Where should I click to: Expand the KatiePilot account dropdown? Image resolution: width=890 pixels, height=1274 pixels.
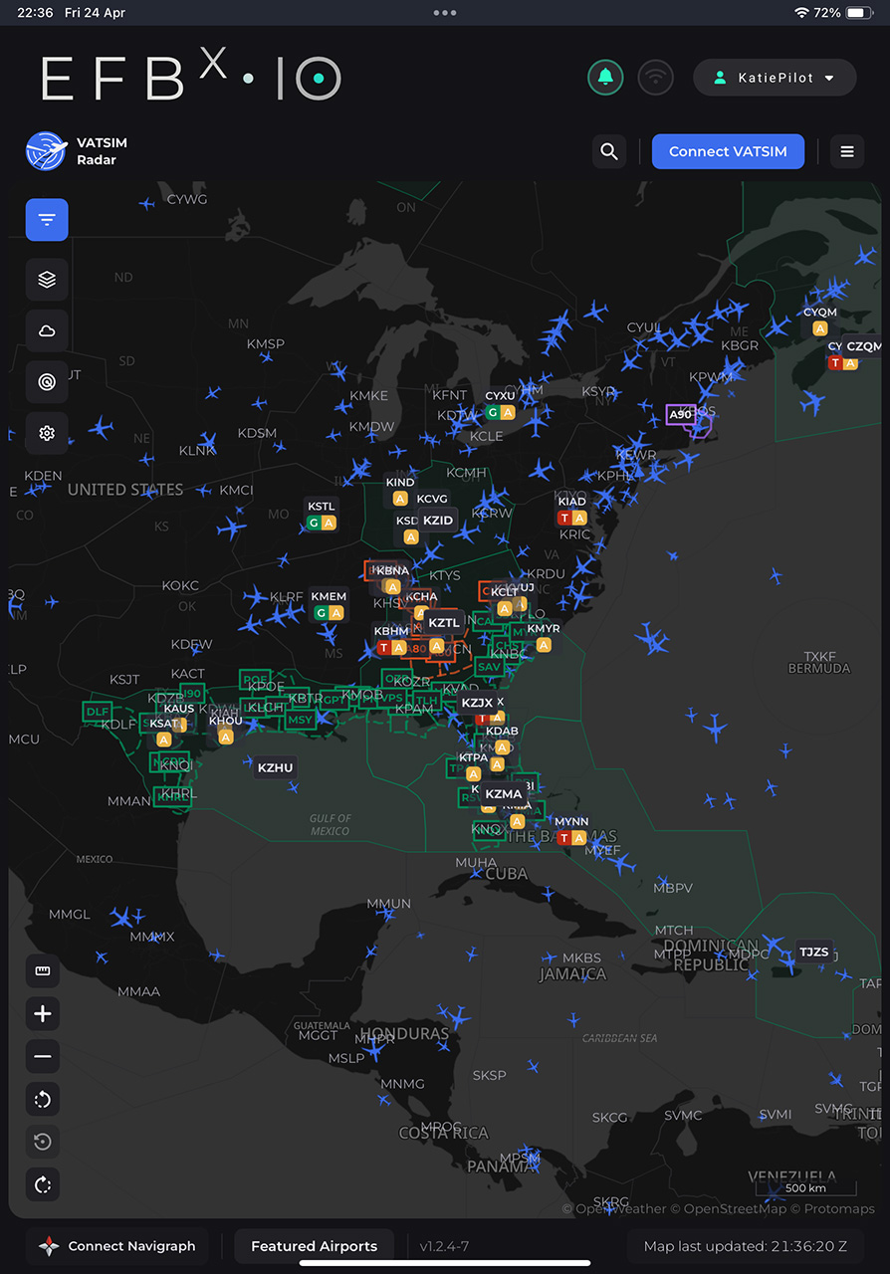coord(775,78)
